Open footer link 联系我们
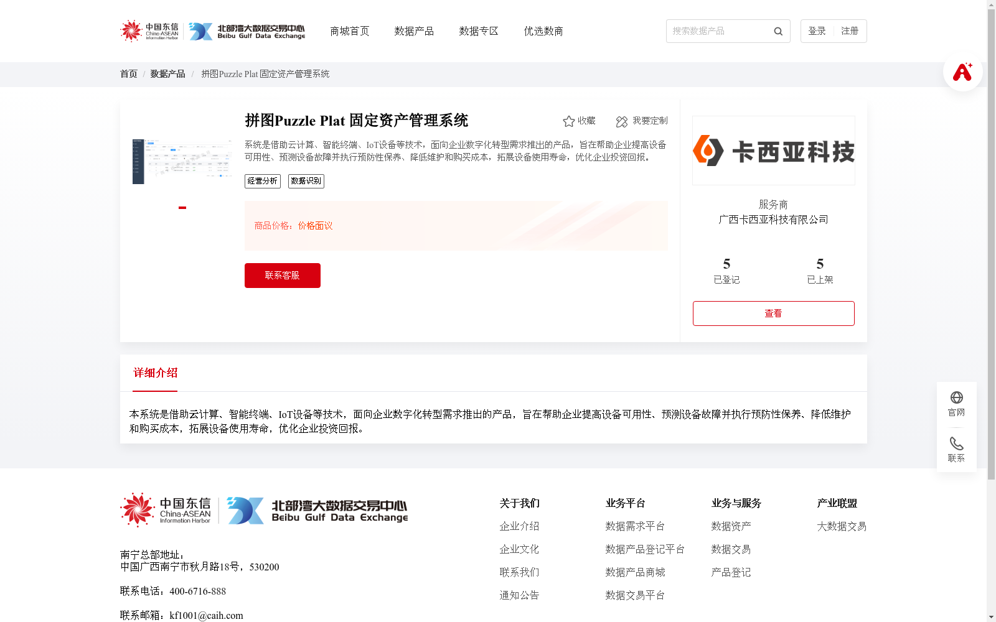The width and height of the screenshot is (996, 622). click(519, 572)
